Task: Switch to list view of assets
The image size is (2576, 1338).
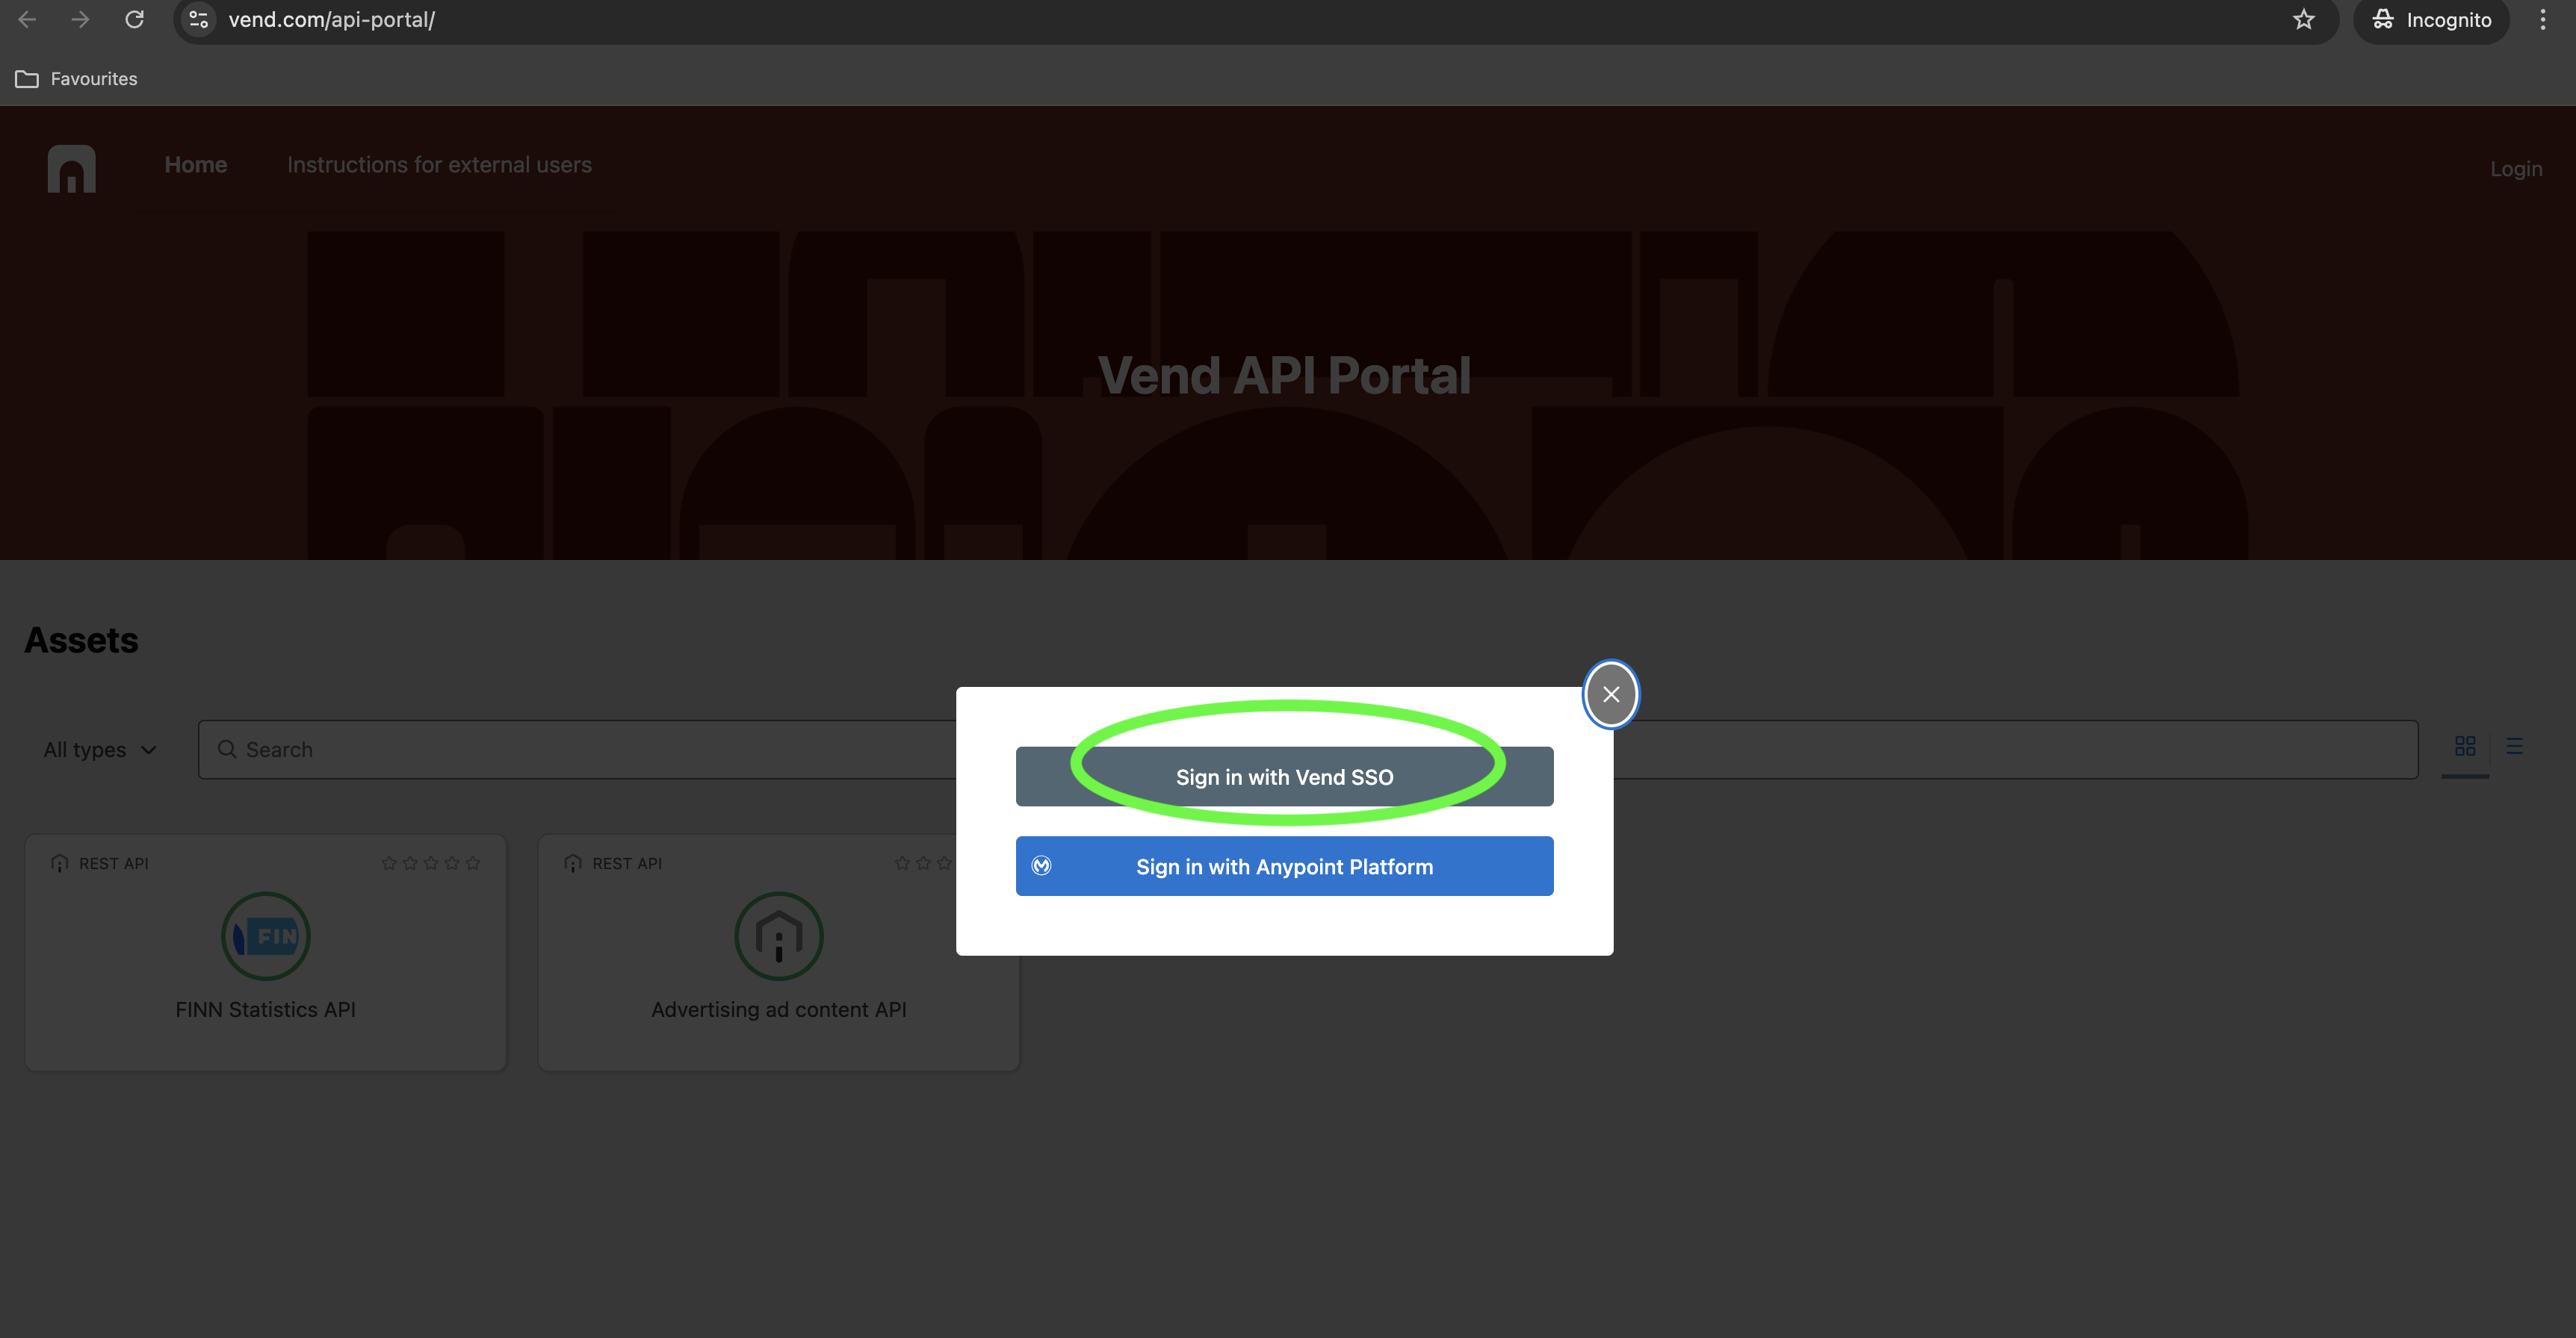Action: pyautogui.click(x=2515, y=747)
